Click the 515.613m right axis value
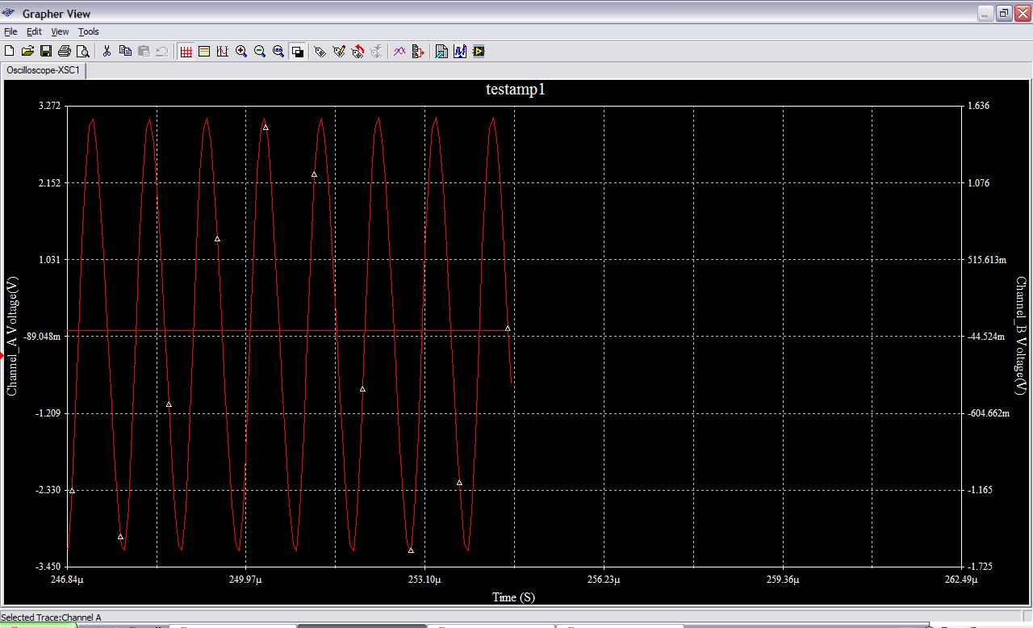1033x628 pixels. (987, 260)
